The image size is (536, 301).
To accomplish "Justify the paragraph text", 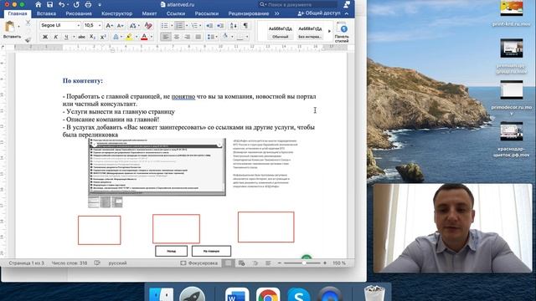I will click(x=198, y=37).
